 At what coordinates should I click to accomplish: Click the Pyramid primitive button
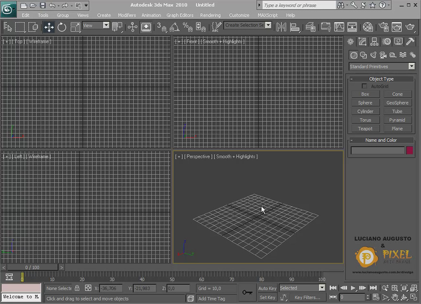(398, 120)
